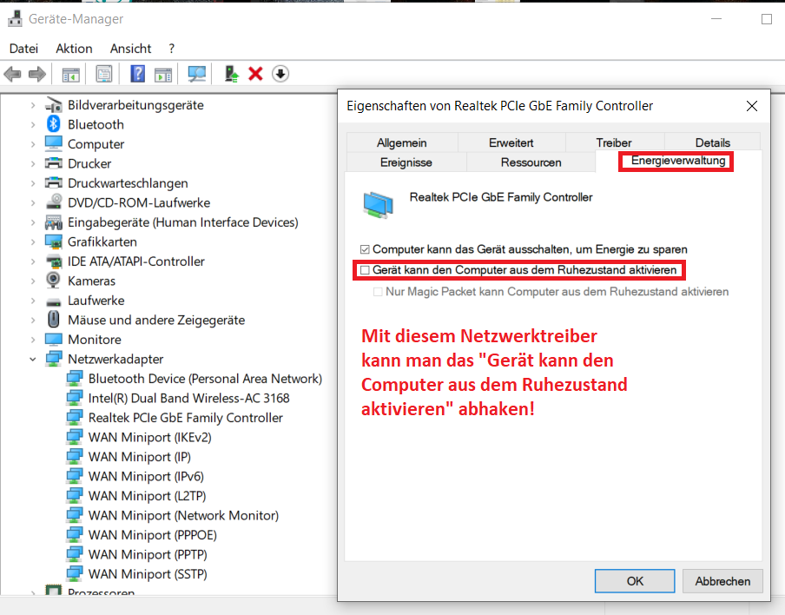Select WAN Miniport (SSTP)
Screen dimensions: 785x615
tap(148, 574)
